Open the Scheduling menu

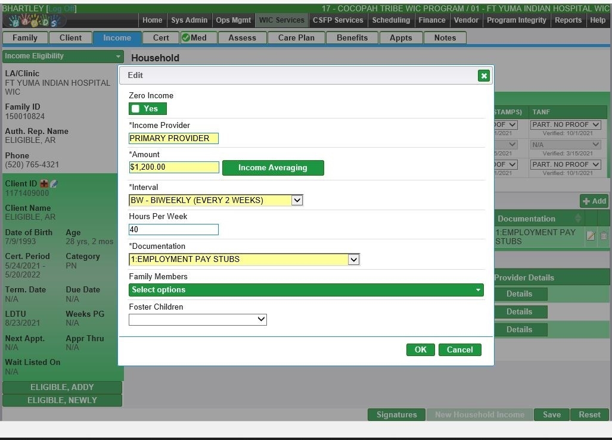click(391, 20)
